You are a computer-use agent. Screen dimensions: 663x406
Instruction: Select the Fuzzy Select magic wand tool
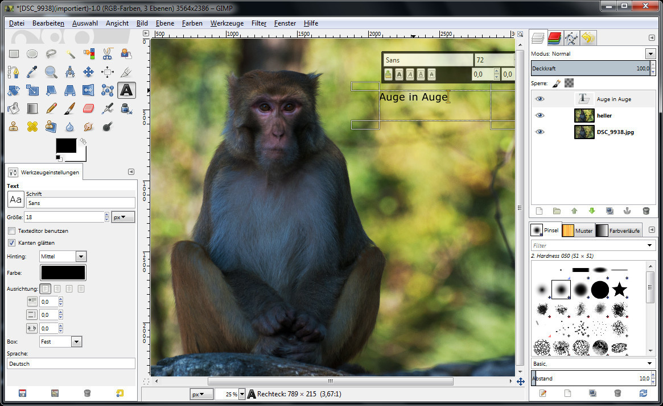[x=70, y=54]
